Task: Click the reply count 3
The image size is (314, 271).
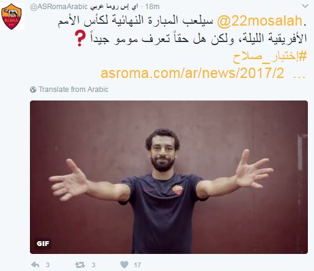Action: [x=48, y=265]
